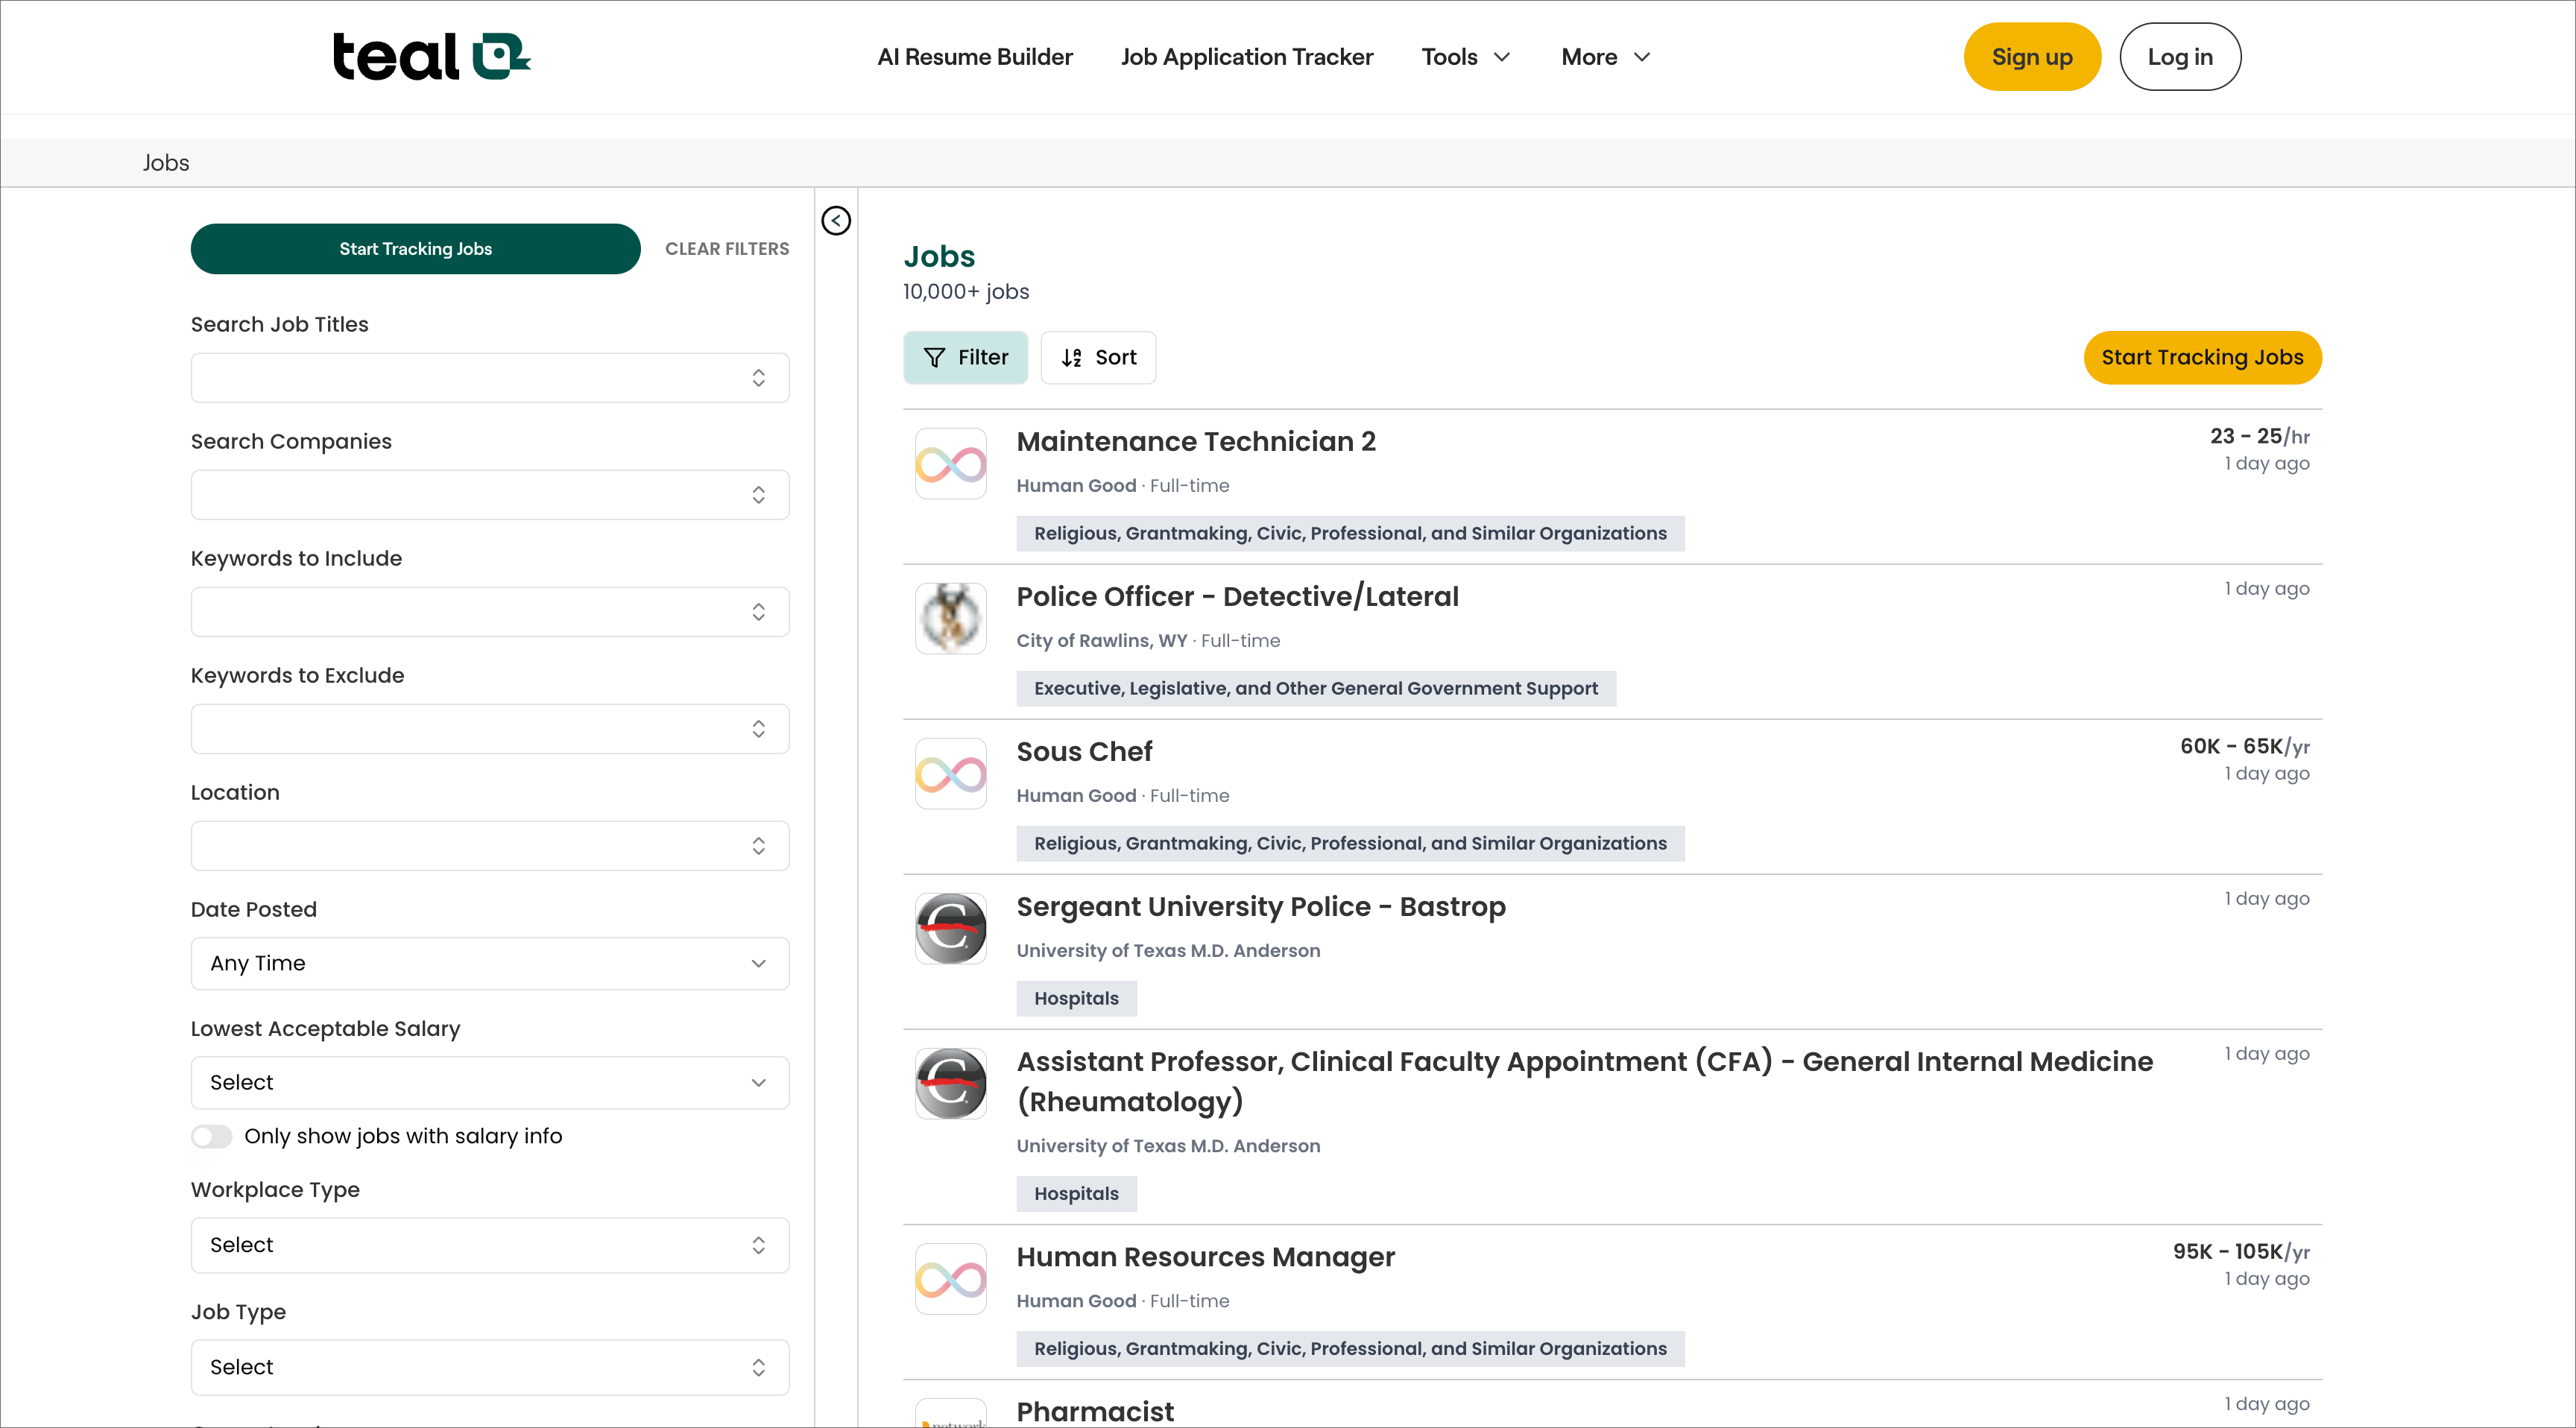Expand the More menu

tap(1606, 57)
